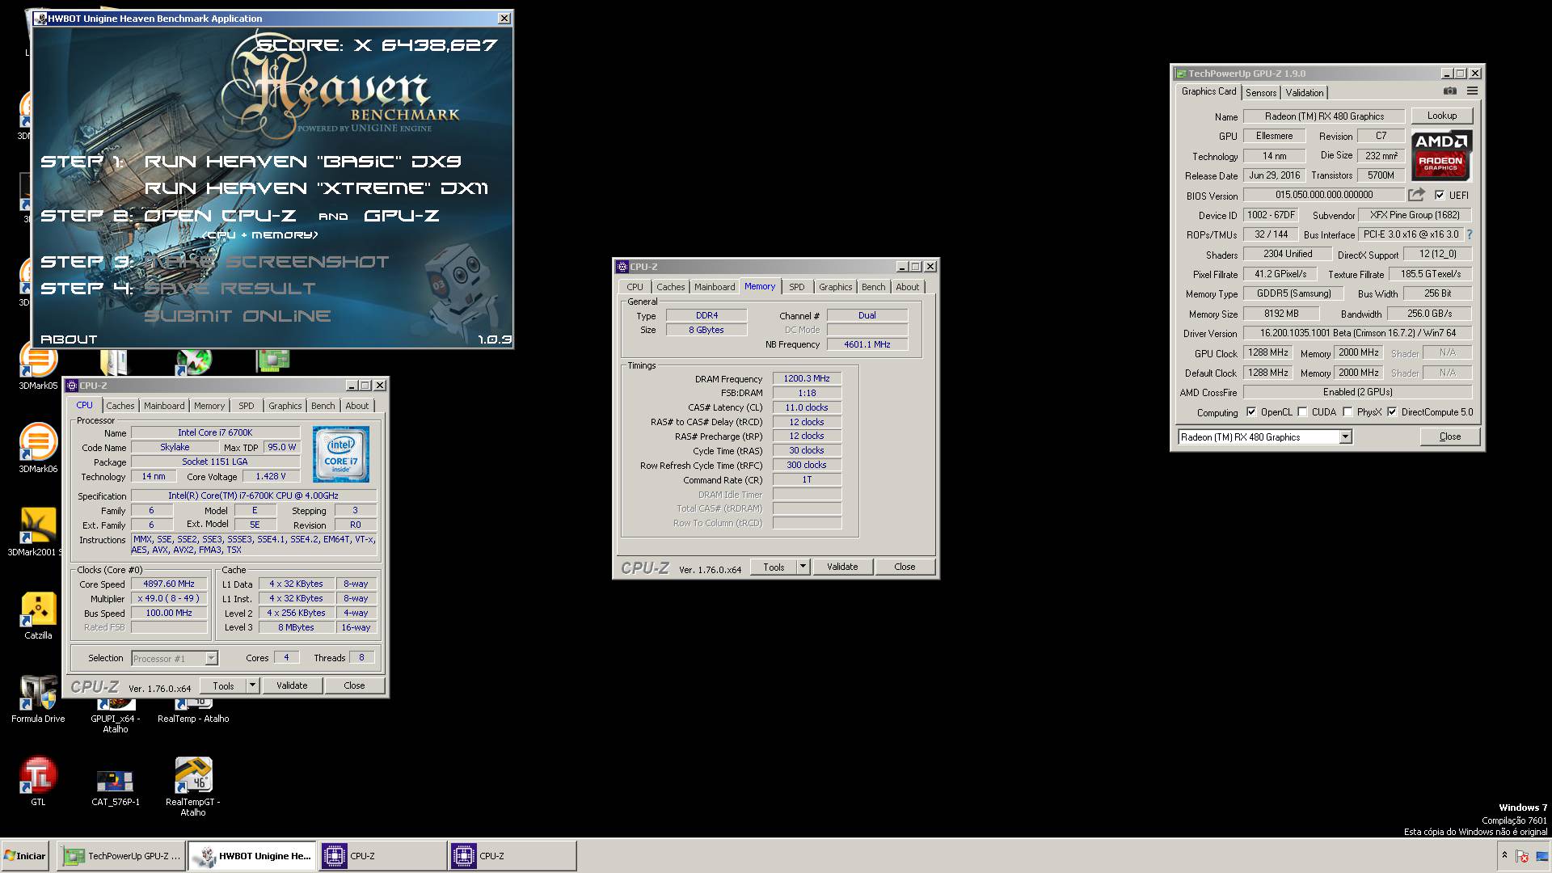Open the desktop folder icon below Heaven window
This screenshot has height=873, width=1552.
point(114,362)
